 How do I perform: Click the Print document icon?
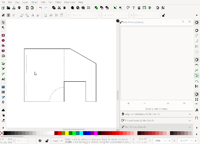pos(19,8)
